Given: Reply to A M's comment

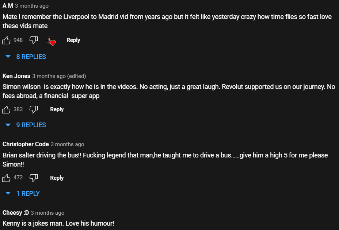Looking at the screenshot, I should click(x=73, y=40).
